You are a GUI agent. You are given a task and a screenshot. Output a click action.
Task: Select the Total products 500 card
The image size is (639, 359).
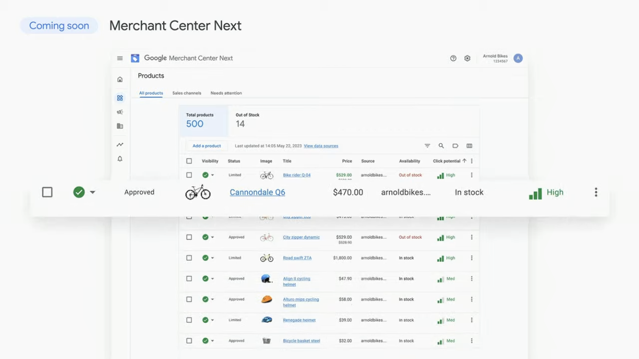coord(204,121)
